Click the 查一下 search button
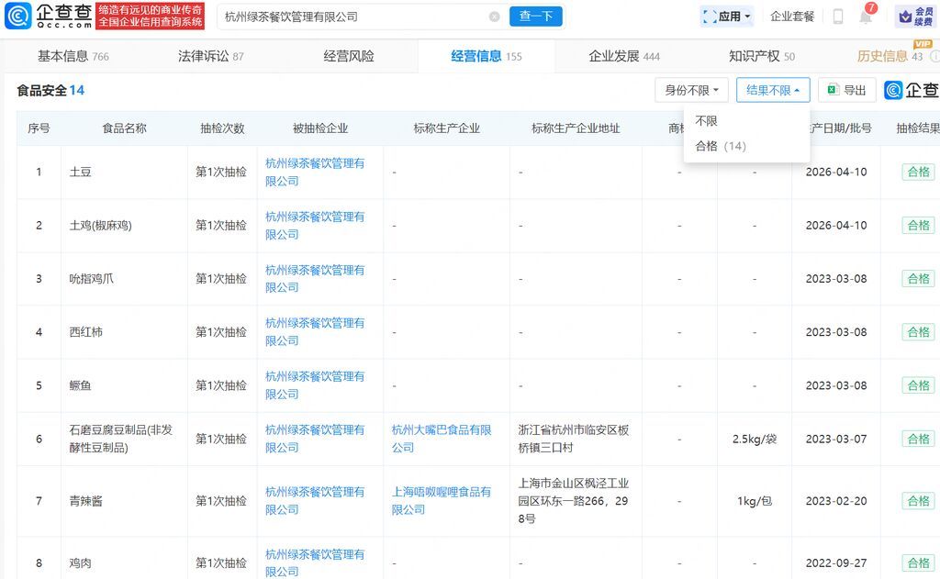 tap(536, 17)
